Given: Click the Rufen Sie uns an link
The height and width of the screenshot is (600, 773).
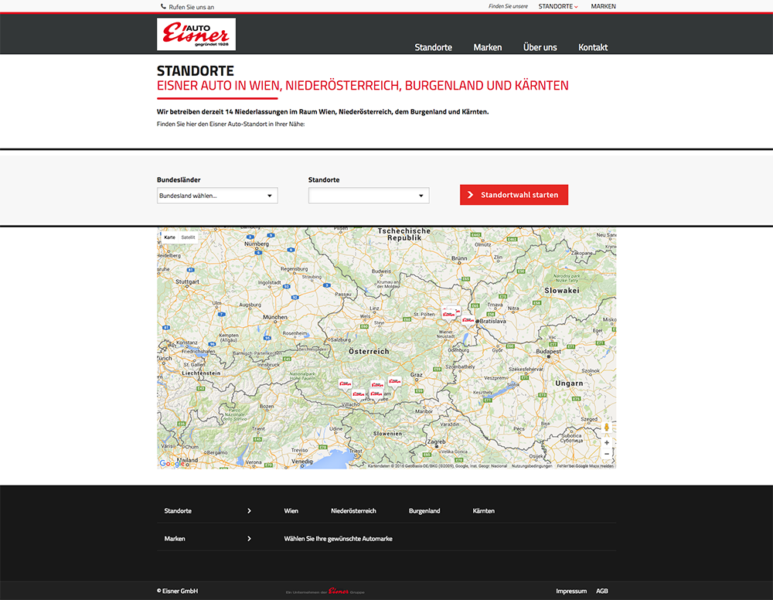Looking at the screenshot, I should [191, 7].
